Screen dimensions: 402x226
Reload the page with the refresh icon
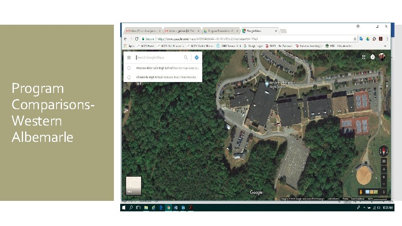coord(137,39)
